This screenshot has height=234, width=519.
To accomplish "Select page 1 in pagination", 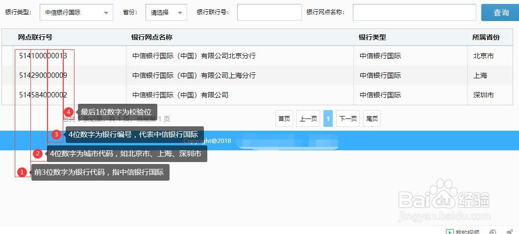I will pos(328,118).
